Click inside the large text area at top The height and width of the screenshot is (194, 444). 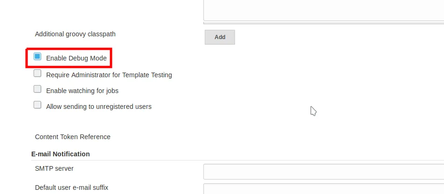[x=323, y=9]
